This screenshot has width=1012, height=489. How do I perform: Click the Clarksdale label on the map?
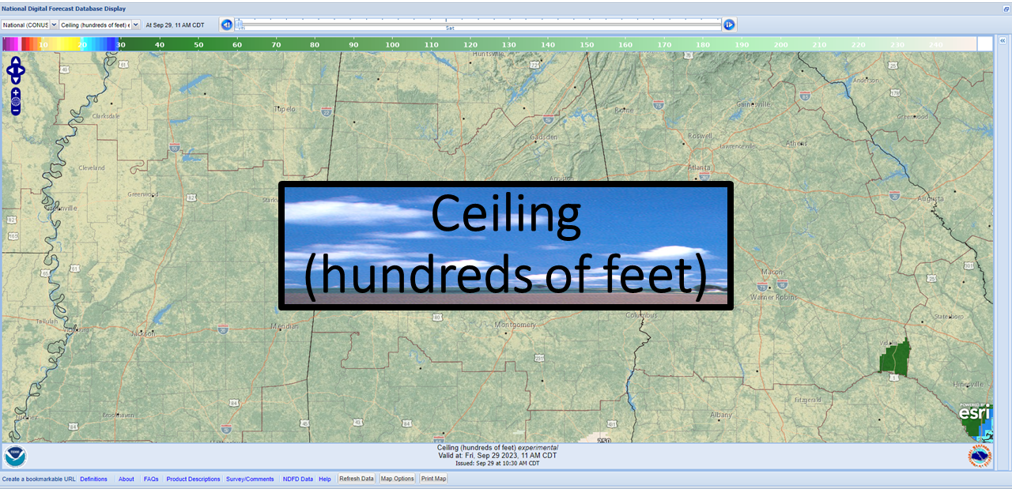[x=106, y=116]
